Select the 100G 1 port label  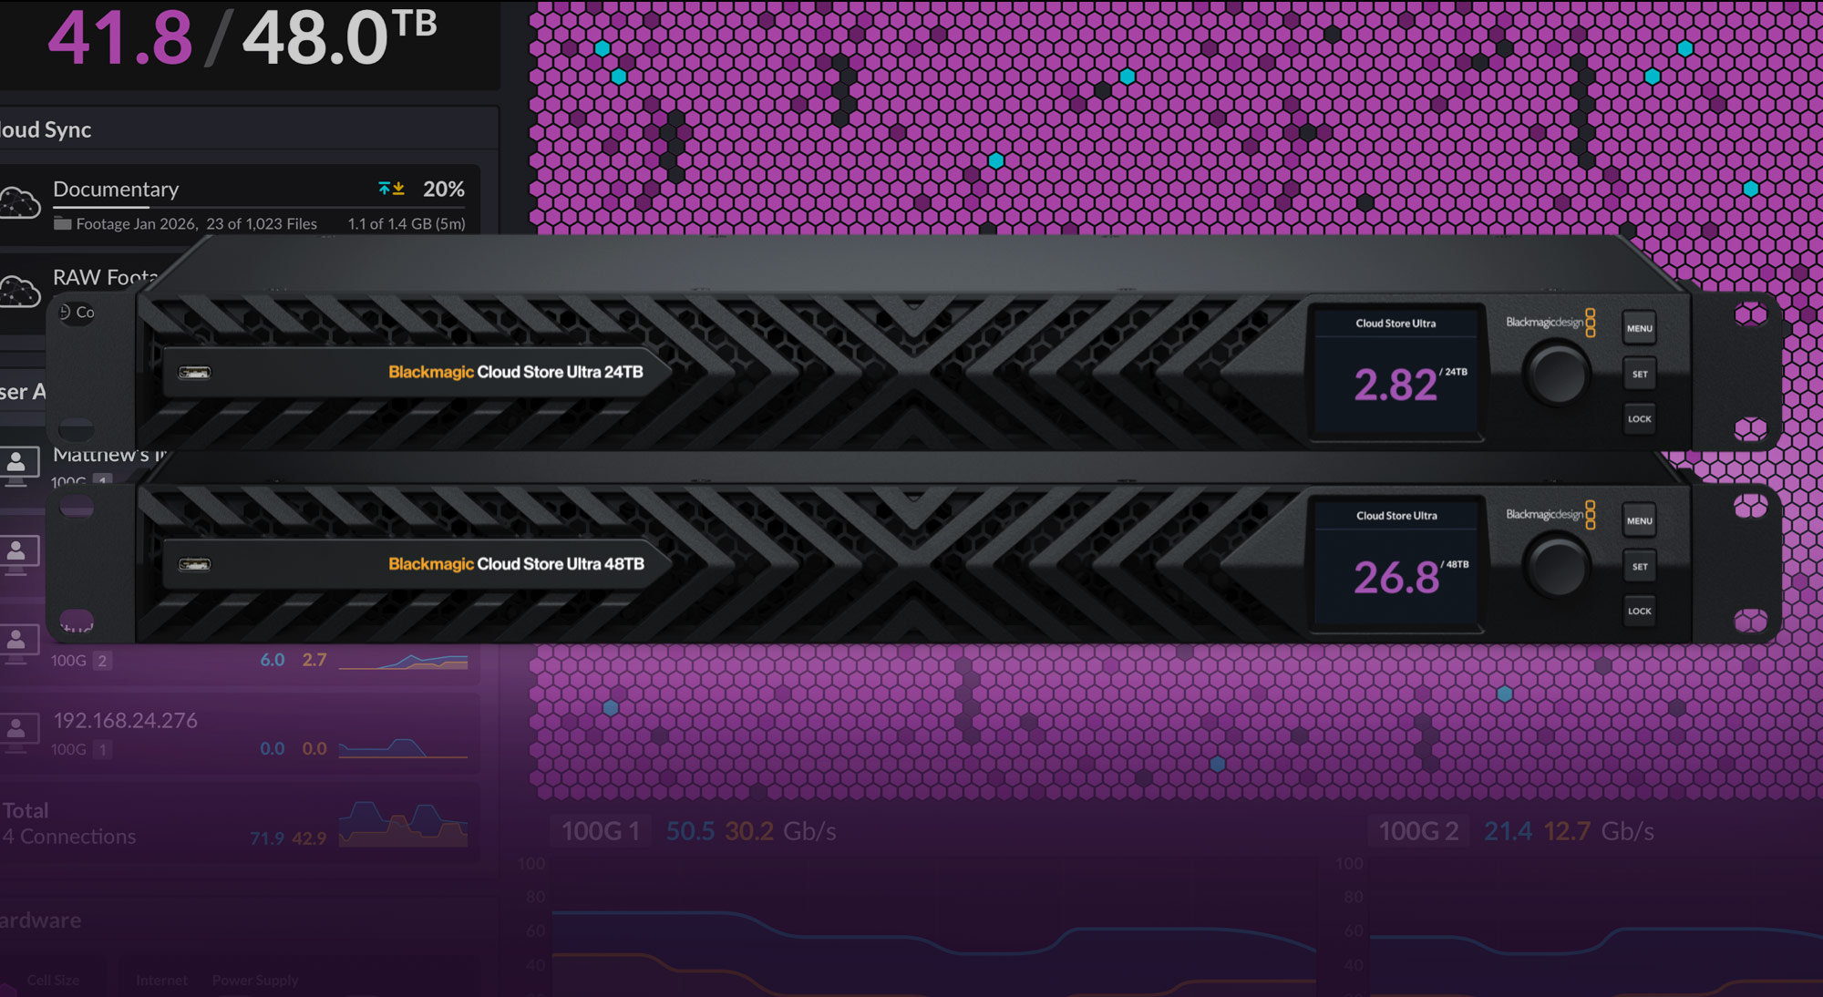pos(601,831)
